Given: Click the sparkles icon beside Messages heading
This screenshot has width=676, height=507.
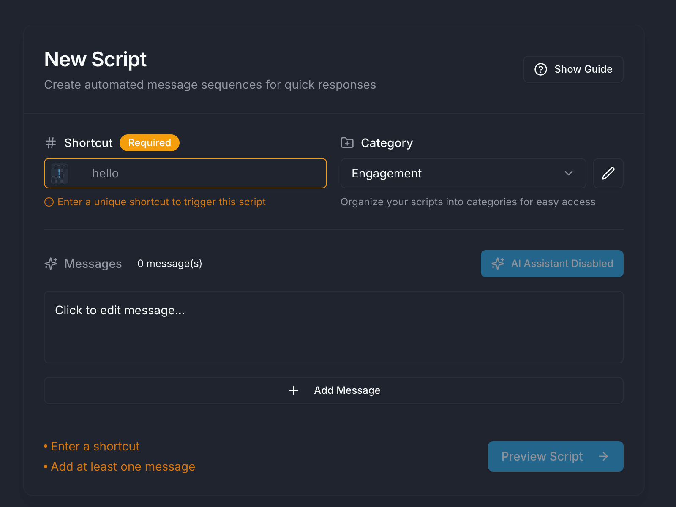Looking at the screenshot, I should click(50, 264).
